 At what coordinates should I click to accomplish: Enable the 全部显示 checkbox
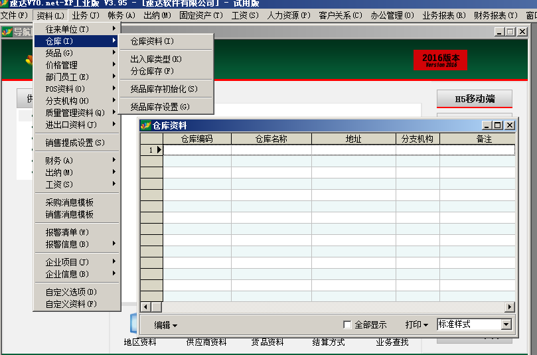pyautogui.click(x=347, y=324)
